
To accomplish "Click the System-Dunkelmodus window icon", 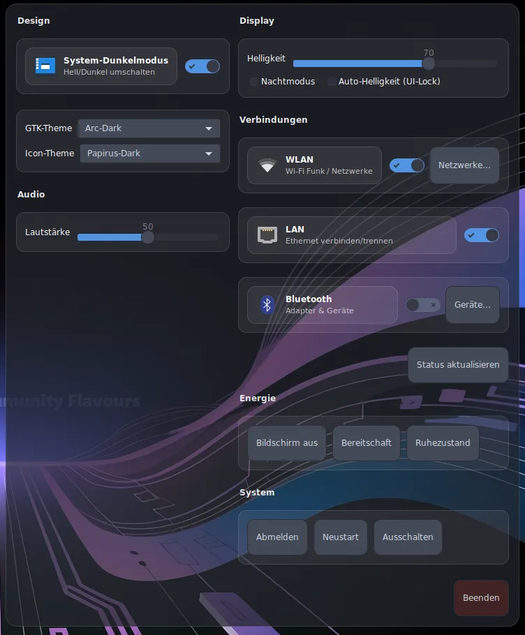I will click(45, 66).
